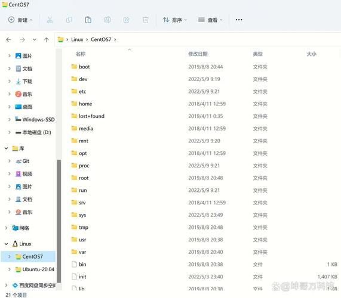Viewport: 341px width, 298px height.
Task: Click the Delete trash icon
Action: (x=146, y=20)
